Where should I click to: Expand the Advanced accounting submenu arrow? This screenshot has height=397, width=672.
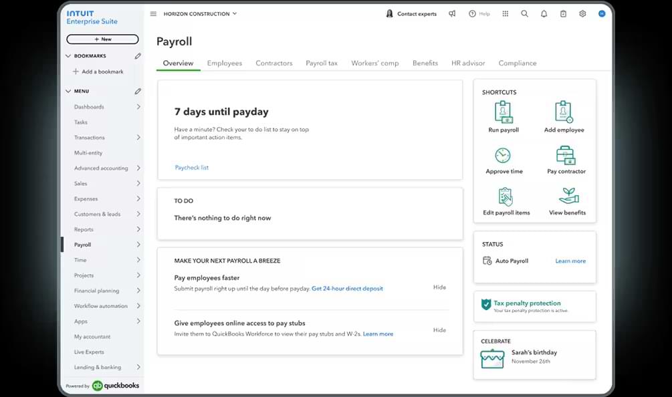[x=138, y=168]
